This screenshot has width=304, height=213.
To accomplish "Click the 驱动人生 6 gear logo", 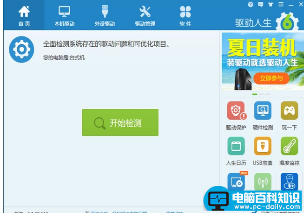I will pos(287,22).
